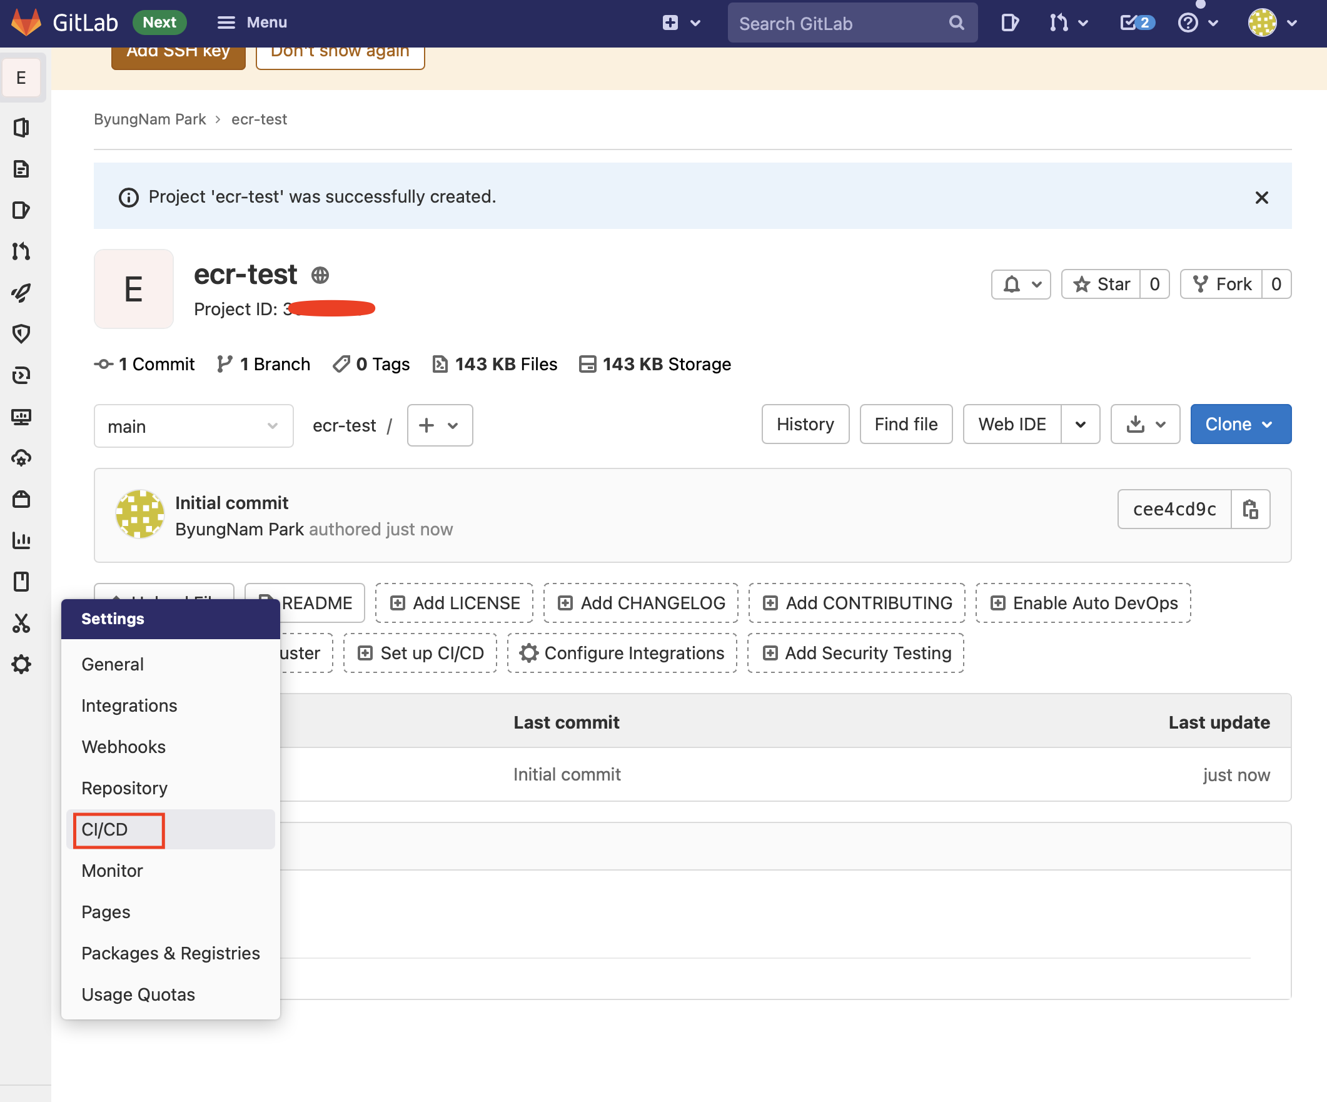Screen dimensions: 1327x1102
Task: Open Settings gear sidebar icon
Action: tap(21, 664)
